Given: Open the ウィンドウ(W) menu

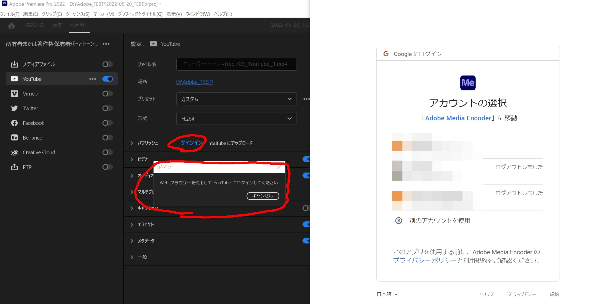Looking at the screenshot, I should click(198, 14).
